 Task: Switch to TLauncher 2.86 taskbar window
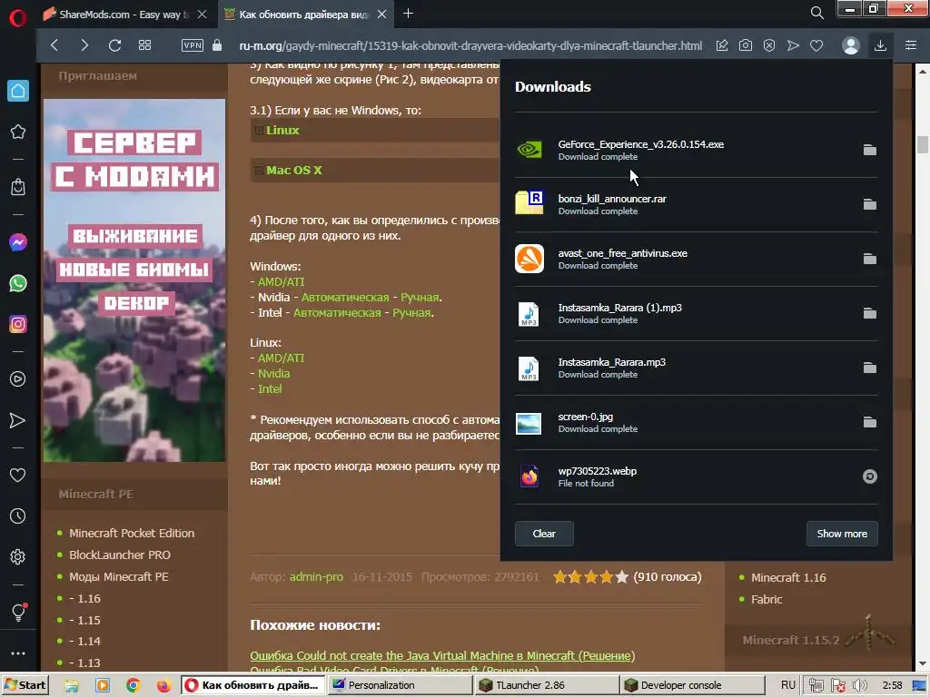click(x=546, y=685)
